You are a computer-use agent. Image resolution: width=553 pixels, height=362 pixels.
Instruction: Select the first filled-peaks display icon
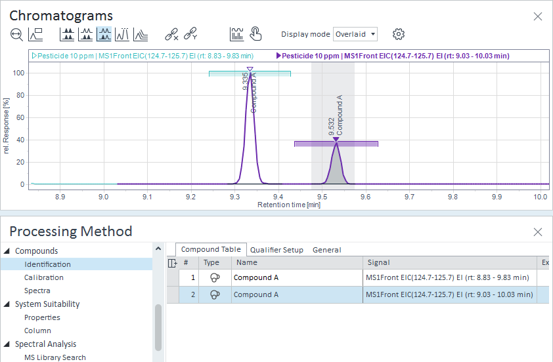(67, 35)
